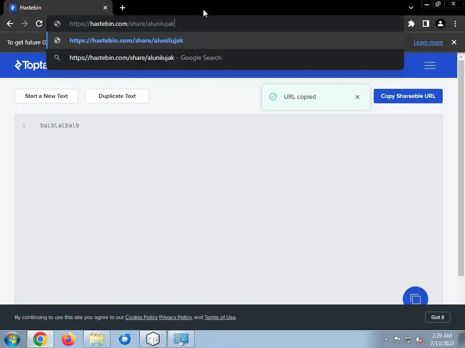This screenshot has width=465, height=348.
Task: Click the muted volume tray icon
Action: (x=419, y=339)
